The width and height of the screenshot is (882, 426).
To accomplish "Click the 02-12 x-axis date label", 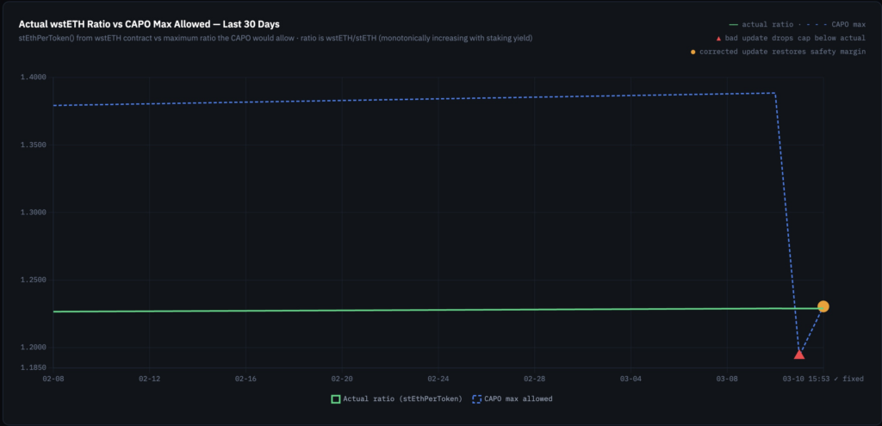I will point(150,379).
